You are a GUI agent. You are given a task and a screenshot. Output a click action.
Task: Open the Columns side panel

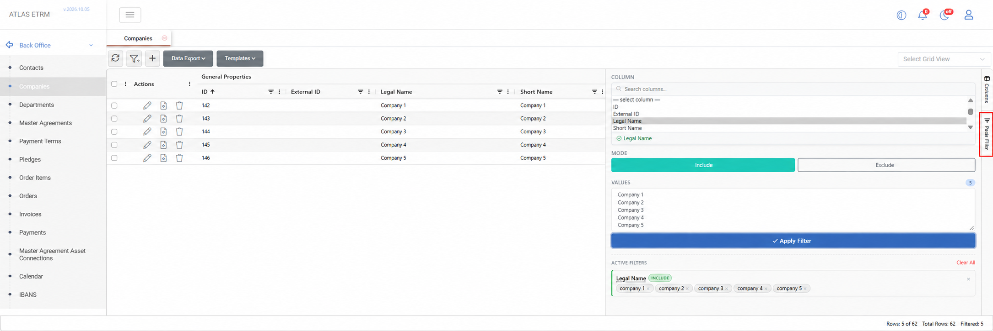pos(987,89)
